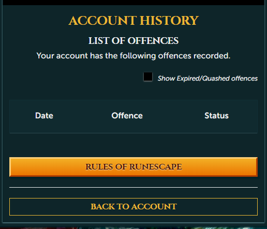Image resolution: width=267 pixels, height=229 pixels.
Task: Click the 'Your account has the following' sentence
Action: click(133, 56)
